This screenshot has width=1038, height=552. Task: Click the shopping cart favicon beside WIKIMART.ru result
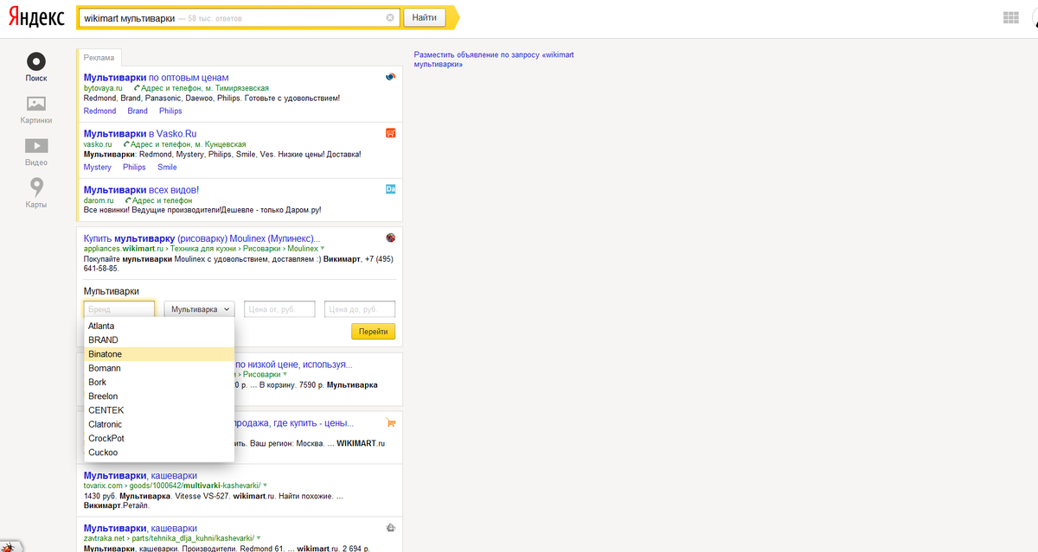(391, 423)
